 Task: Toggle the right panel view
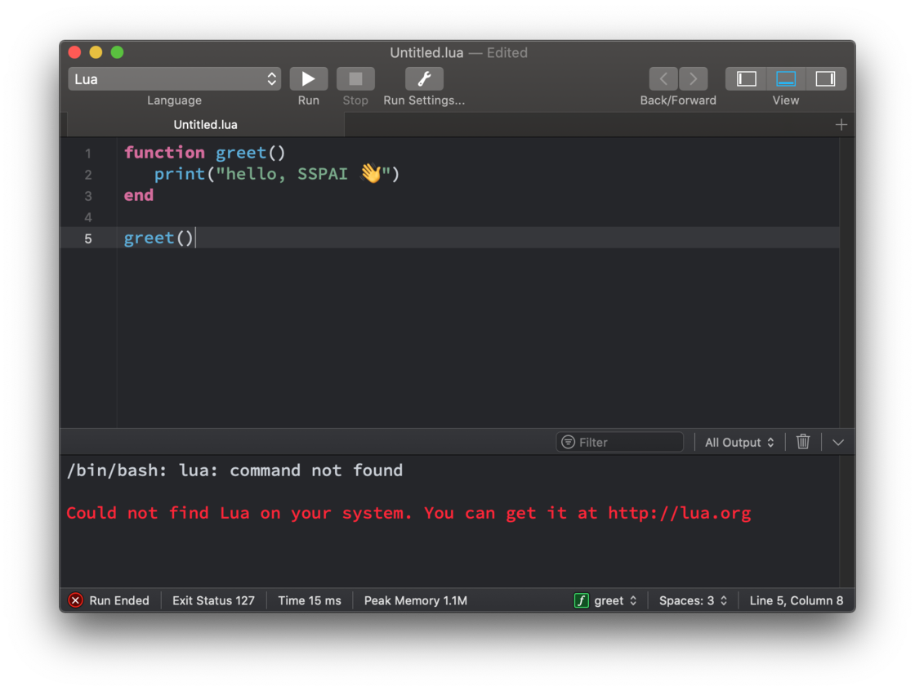pos(825,78)
